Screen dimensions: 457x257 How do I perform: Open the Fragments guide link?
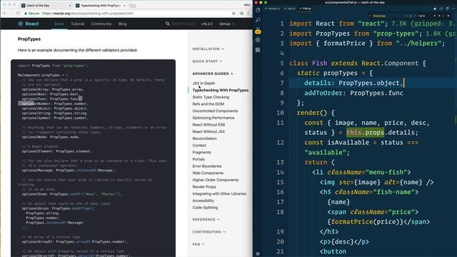pos(201,152)
